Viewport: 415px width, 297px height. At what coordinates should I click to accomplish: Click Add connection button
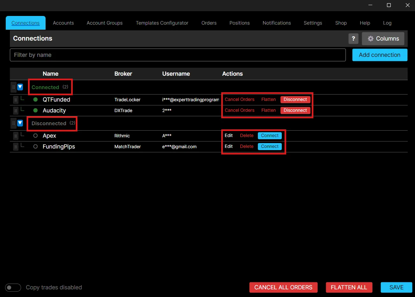tap(380, 55)
